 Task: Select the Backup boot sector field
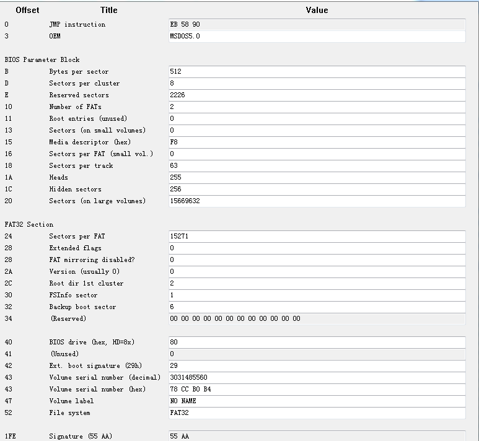(x=317, y=307)
